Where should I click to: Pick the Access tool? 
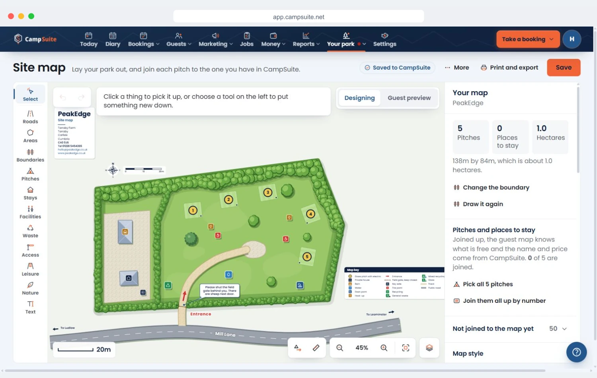click(30, 250)
